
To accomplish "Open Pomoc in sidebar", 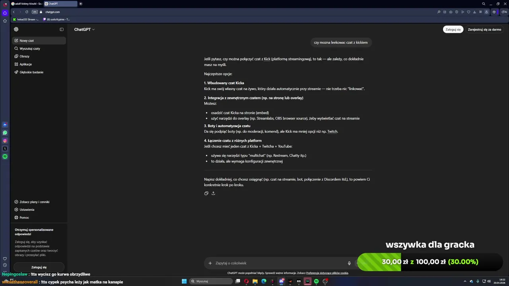I will tap(39, 218).
